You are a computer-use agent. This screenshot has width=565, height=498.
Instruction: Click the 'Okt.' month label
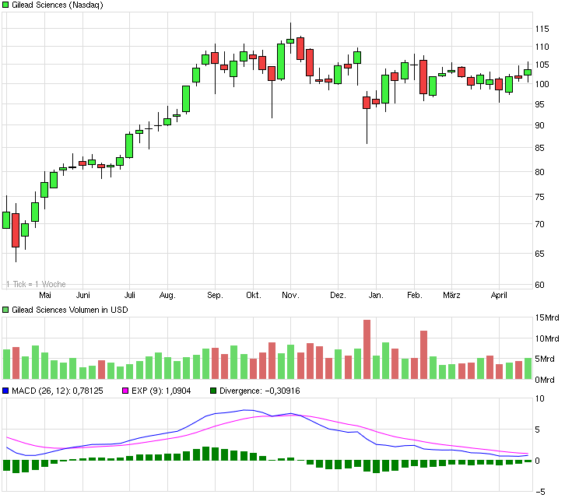253,295
